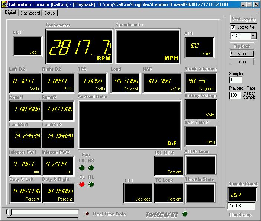
Task: Click the TimeStamp value field
Action: click(x=241, y=206)
